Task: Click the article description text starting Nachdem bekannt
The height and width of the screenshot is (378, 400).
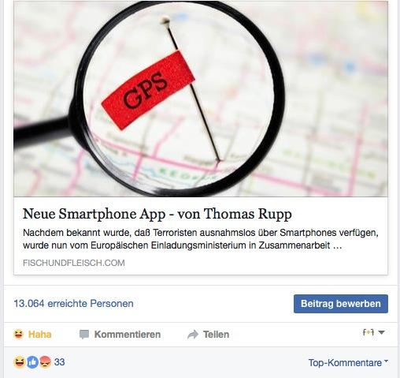Action: pyautogui.click(x=201, y=239)
